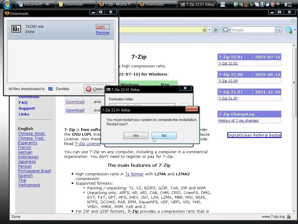Viewport: 298px width, 224px height.
Task: Switch page language to French
Action: 24,147
